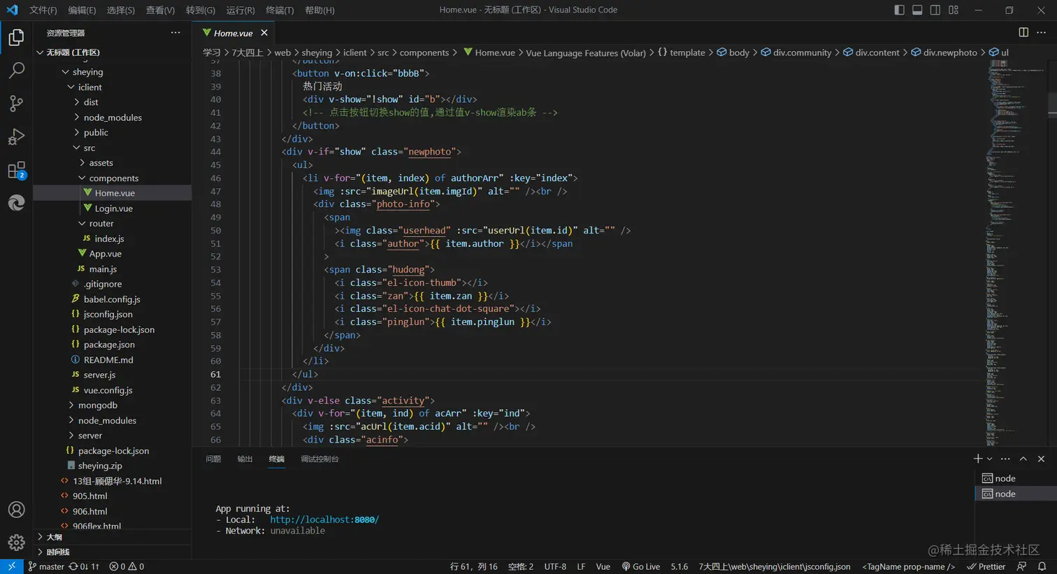Open the Manage settings gear icon
This screenshot has height=574, width=1057.
16,543
